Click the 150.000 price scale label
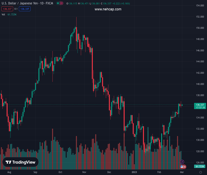 (200, 28)
